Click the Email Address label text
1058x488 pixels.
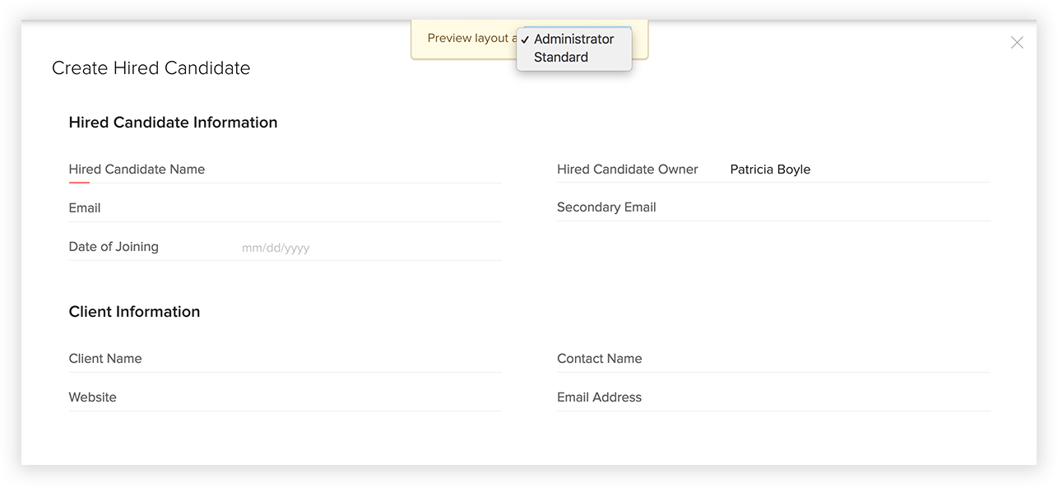point(599,397)
